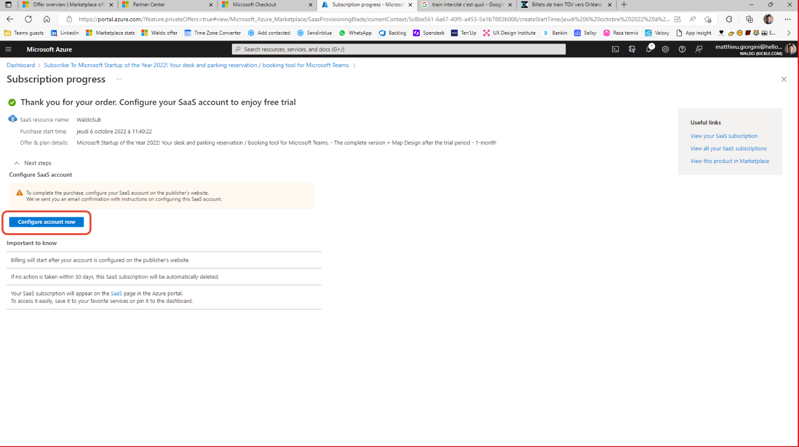Open browser Extensions puzzle icon

click(729, 19)
